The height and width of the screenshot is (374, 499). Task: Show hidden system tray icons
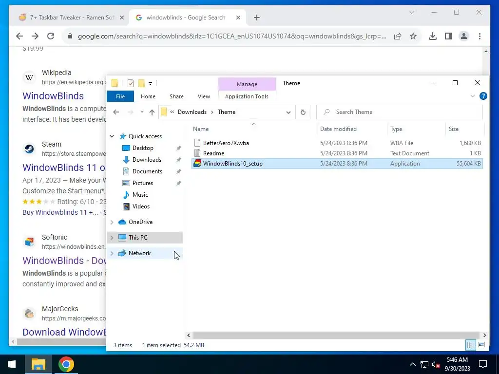click(x=412, y=364)
